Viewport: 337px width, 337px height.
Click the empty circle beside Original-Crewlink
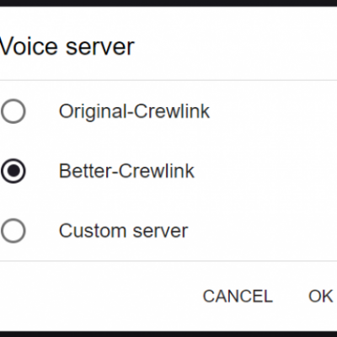pos(13,111)
